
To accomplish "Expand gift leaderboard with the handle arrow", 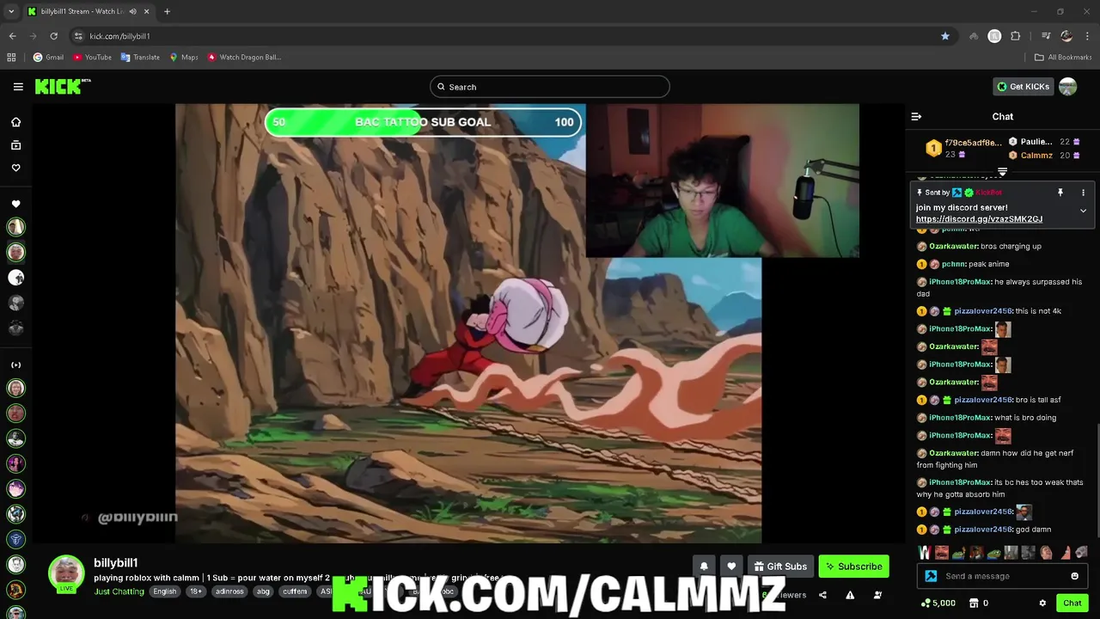I will tap(1002, 172).
